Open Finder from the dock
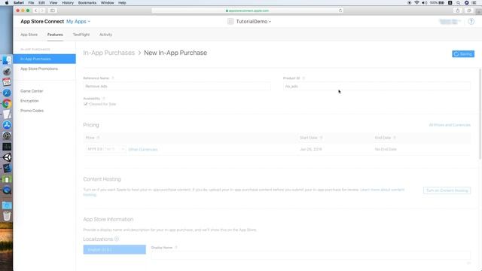Screen dimensions: 482x271 7,61
